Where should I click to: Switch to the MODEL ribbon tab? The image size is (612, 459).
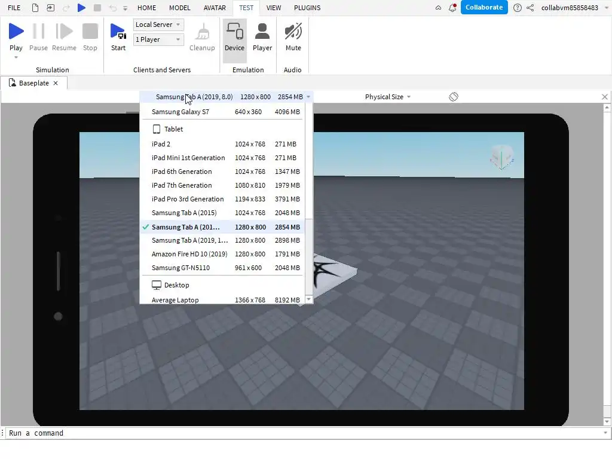(x=179, y=8)
